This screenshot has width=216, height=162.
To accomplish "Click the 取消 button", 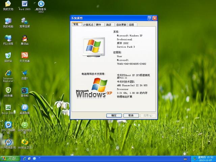I will pos(131,115).
